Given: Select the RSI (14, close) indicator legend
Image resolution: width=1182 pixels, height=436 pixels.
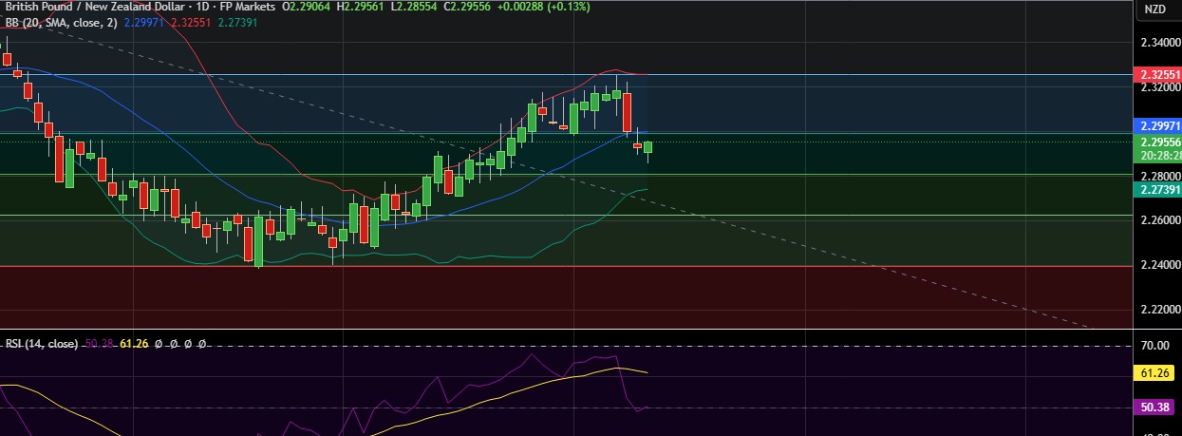Looking at the screenshot, I should (x=43, y=343).
